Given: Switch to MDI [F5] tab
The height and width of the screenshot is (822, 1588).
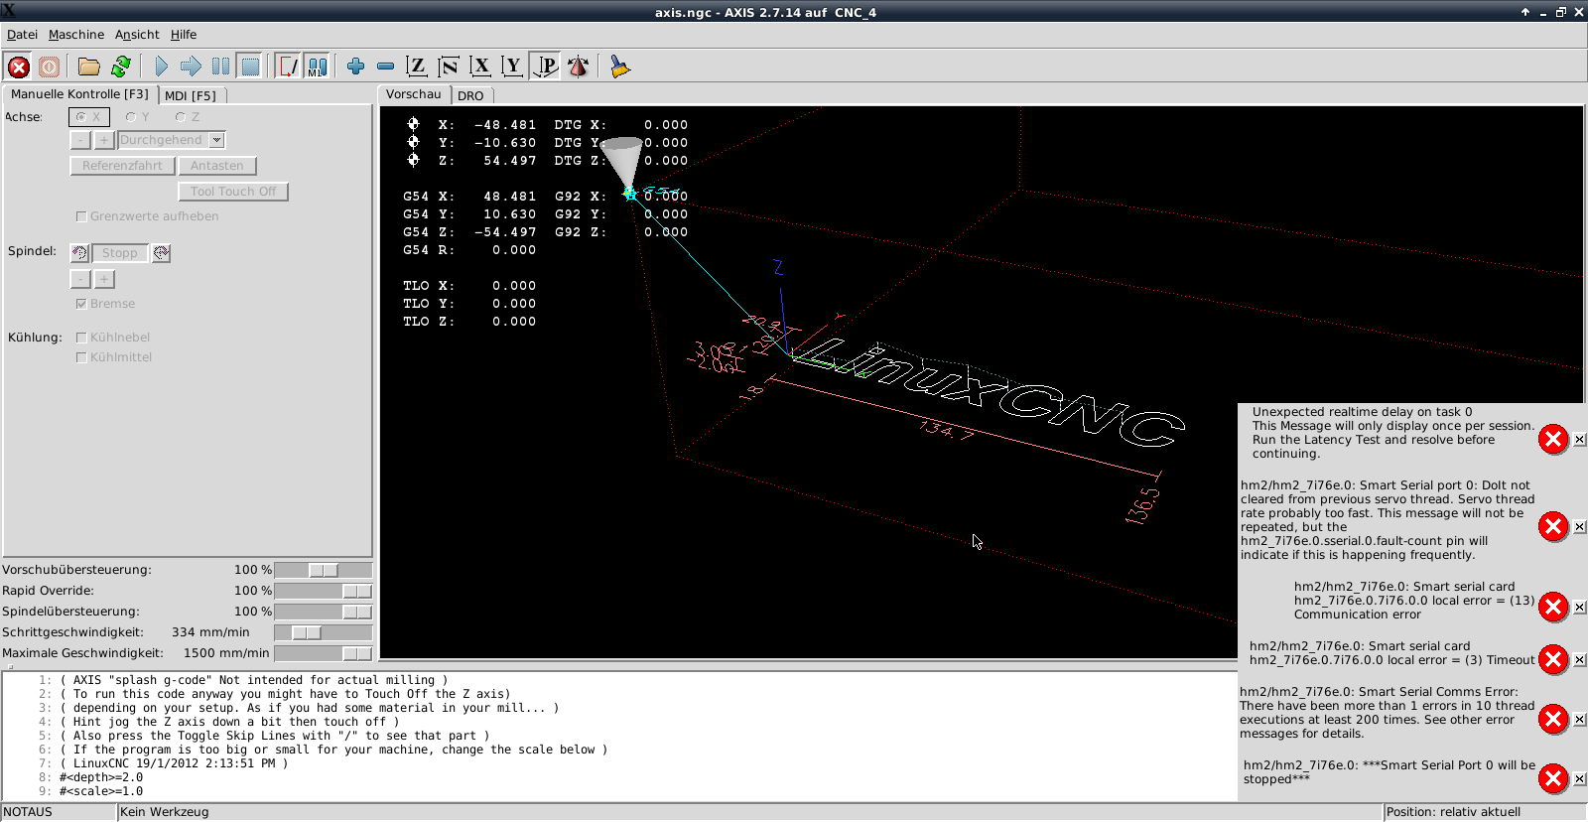Looking at the screenshot, I should tap(191, 96).
